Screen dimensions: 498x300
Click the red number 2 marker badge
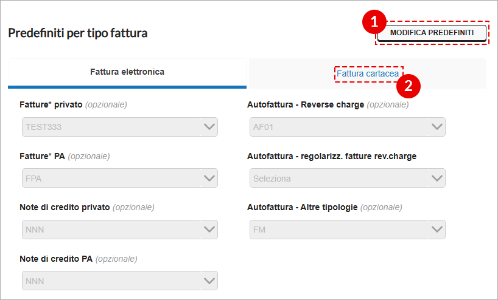pyautogui.click(x=409, y=86)
